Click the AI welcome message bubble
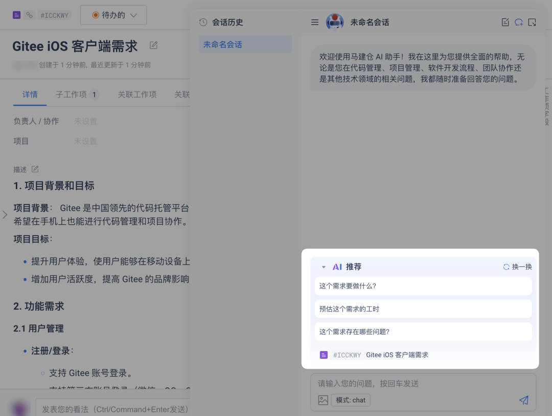 [x=423, y=67]
